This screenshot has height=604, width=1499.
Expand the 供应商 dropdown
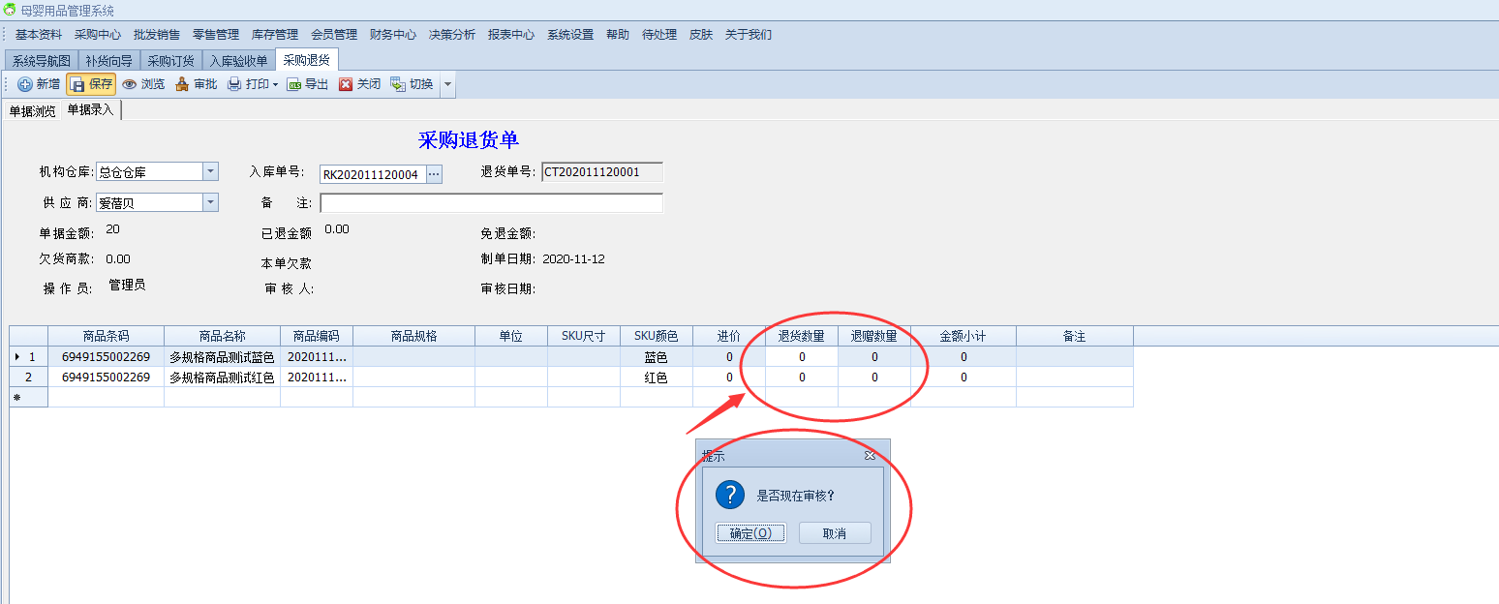[211, 202]
